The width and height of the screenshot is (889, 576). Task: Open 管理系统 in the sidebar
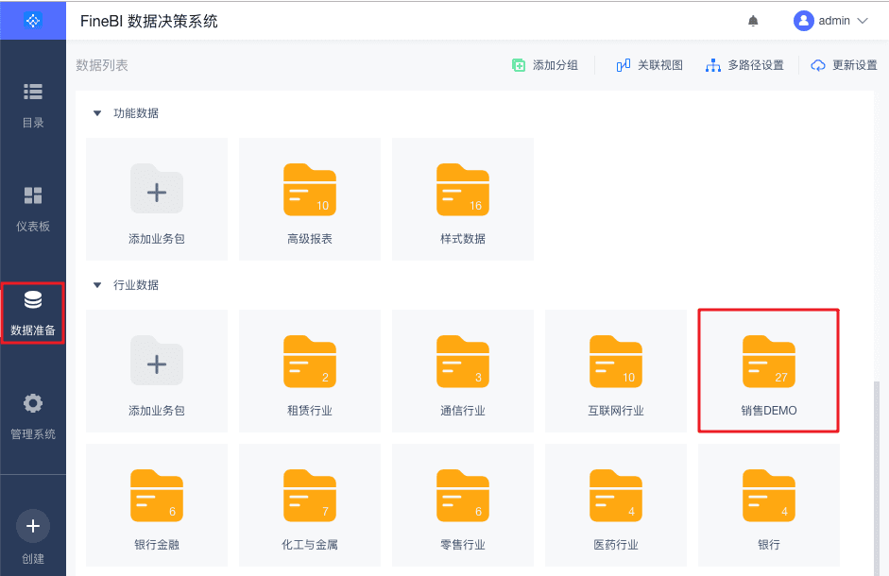coord(33,416)
